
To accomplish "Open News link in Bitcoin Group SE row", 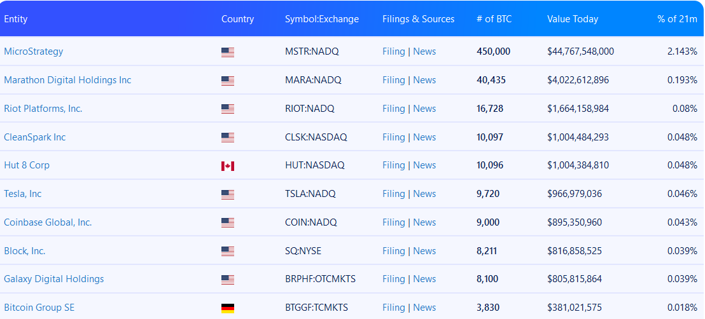I will 424,308.
